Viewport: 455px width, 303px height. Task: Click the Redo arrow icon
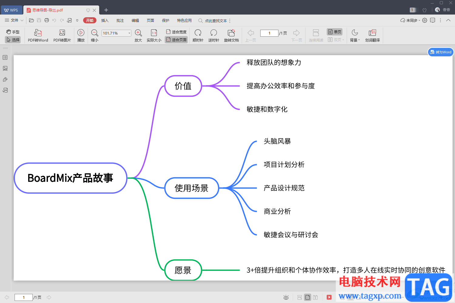coord(62,20)
